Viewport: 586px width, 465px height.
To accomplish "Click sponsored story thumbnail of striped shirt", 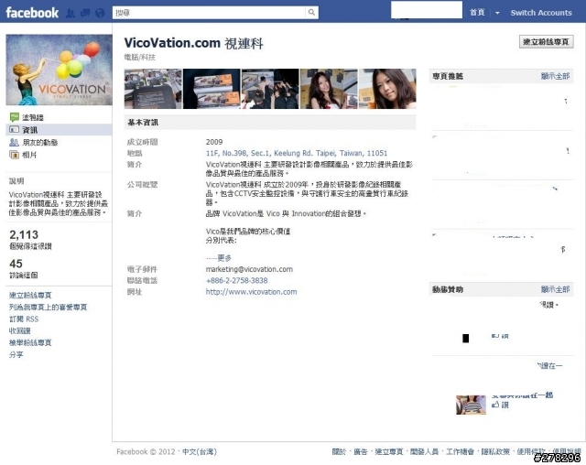I will point(471,405).
